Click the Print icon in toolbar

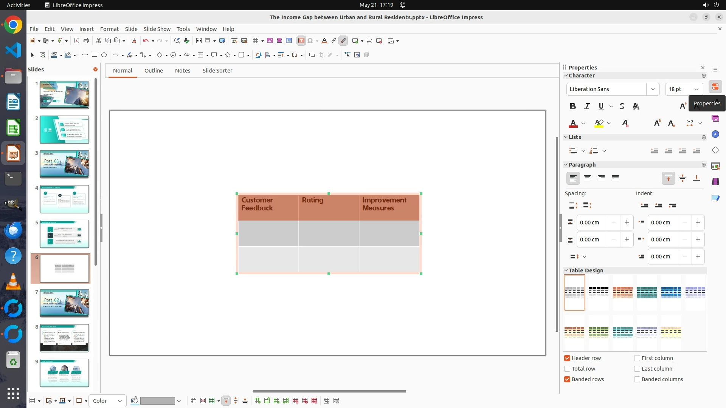coord(86,40)
